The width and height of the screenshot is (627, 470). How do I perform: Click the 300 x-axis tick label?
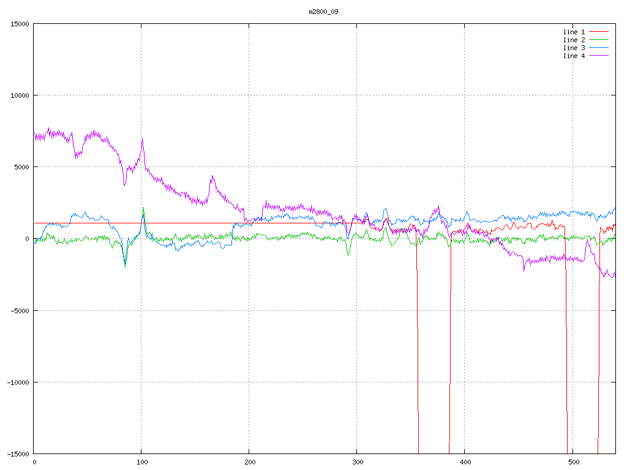point(357,463)
